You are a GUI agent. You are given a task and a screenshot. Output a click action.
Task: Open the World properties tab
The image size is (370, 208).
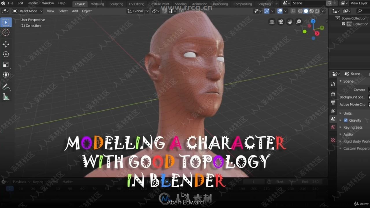click(x=333, y=127)
